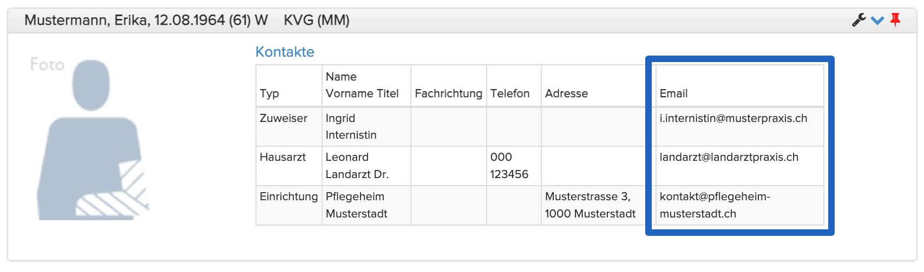Collapse panel with blue chevron
This screenshot has width=924, height=272.
point(877,21)
